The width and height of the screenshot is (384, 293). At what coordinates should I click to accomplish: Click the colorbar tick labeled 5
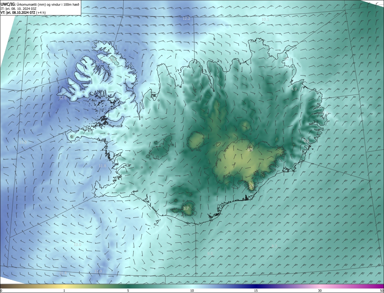[x=128, y=291]
